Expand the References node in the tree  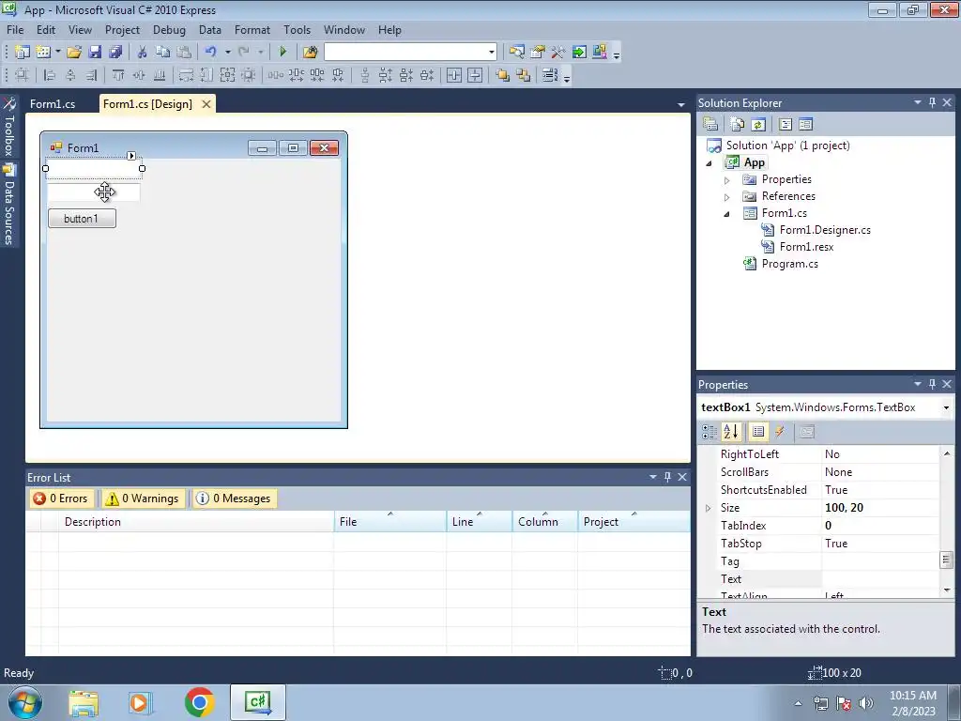pyautogui.click(x=727, y=197)
